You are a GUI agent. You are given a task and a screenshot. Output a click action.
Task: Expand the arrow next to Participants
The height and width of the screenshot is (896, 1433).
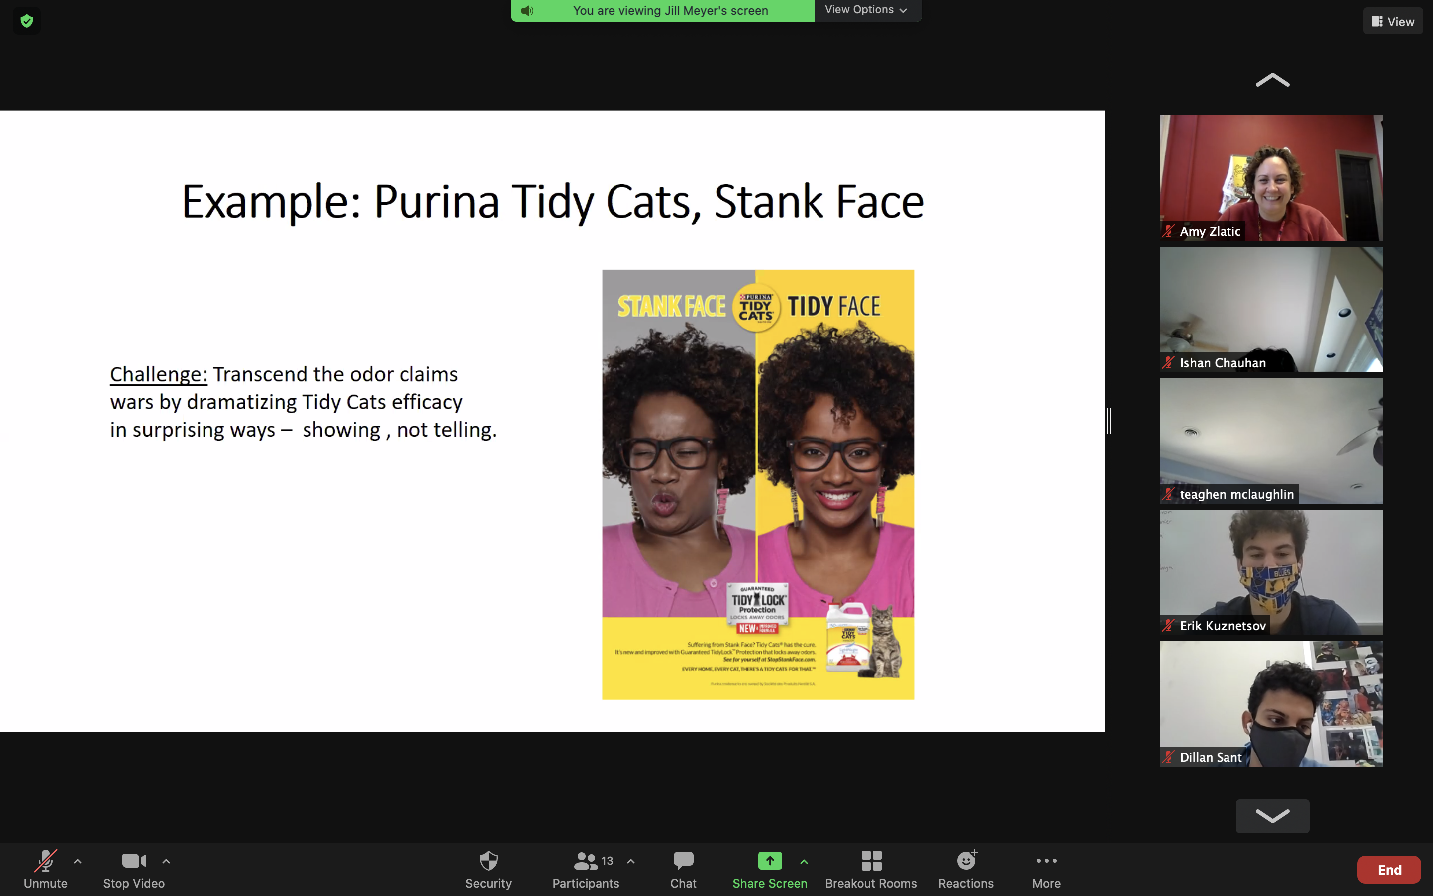tap(630, 861)
